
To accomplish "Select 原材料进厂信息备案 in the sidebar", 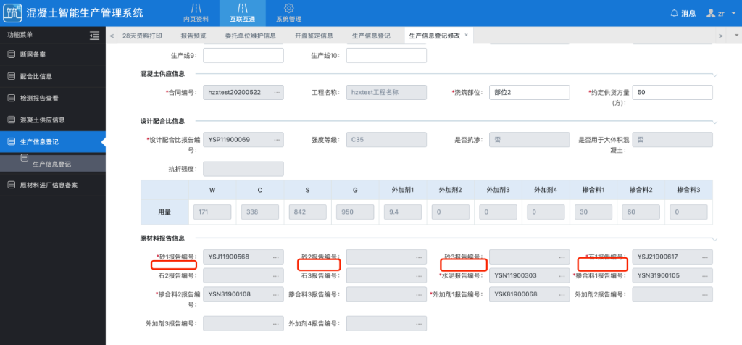I will [x=52, y=185].
